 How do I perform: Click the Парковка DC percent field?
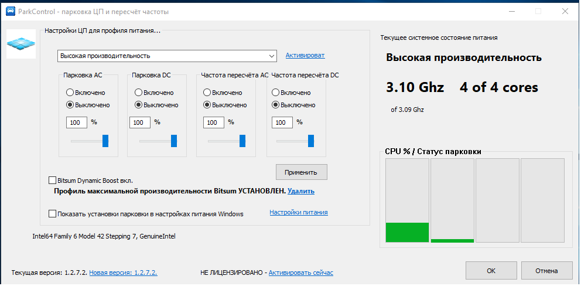140,122
